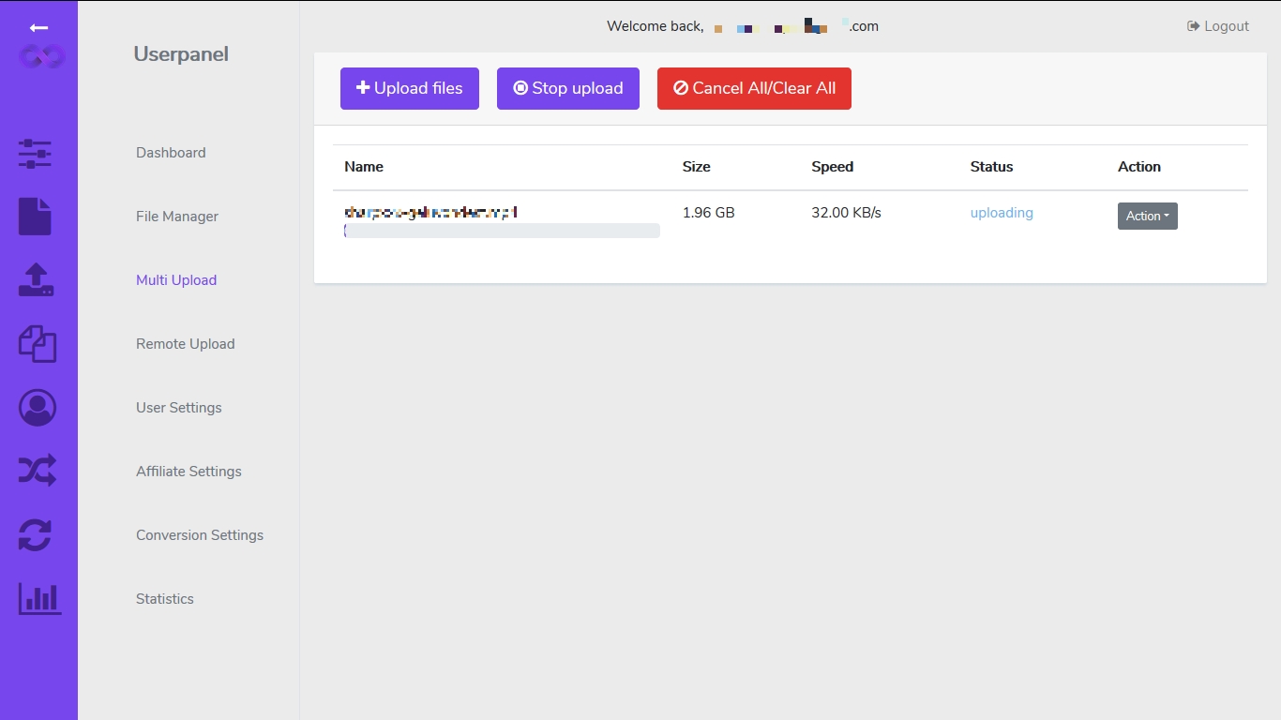Click the file upload progress bar
1281x720 pixels.
502,231
